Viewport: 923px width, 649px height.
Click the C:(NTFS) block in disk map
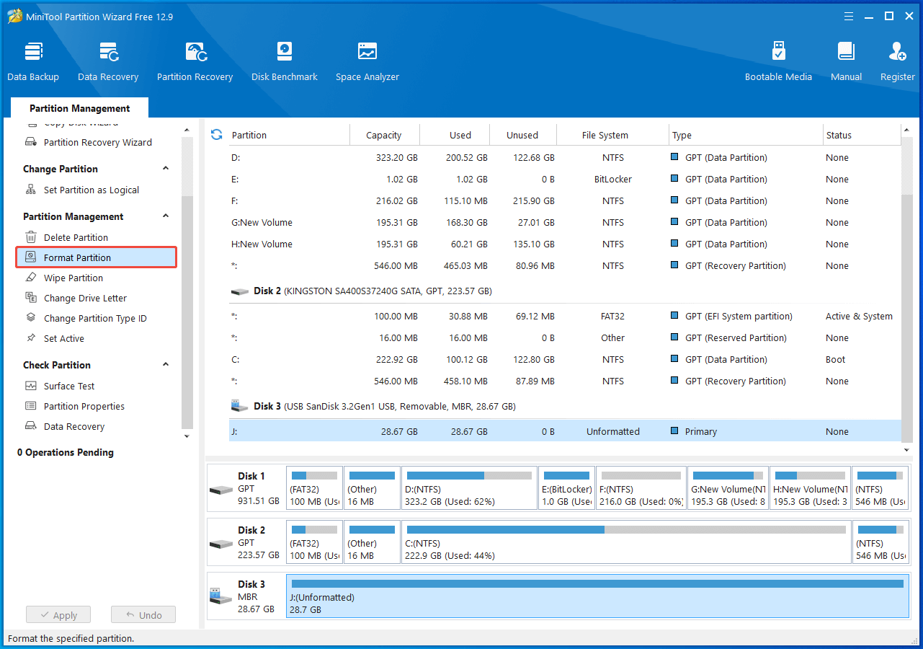[x=625, y=542]
